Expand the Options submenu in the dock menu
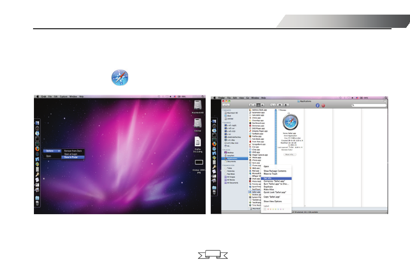Viewport: 410px width, 273px height. 52,151
